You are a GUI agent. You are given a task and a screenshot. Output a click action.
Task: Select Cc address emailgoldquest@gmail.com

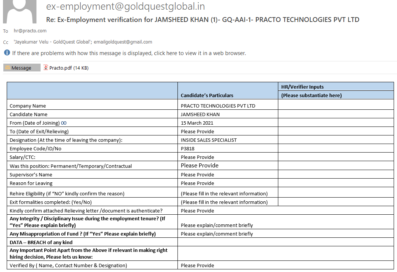[x=123, y=42]
